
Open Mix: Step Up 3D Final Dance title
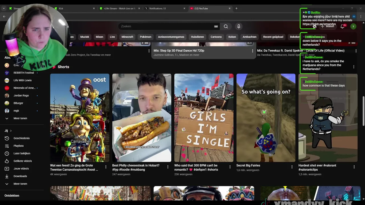[179, 51]
